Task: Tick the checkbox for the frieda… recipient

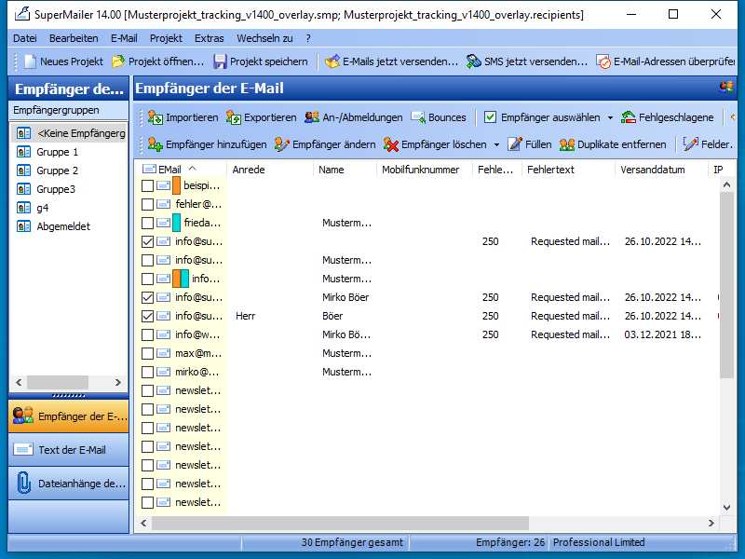Action: pos(147,223)
